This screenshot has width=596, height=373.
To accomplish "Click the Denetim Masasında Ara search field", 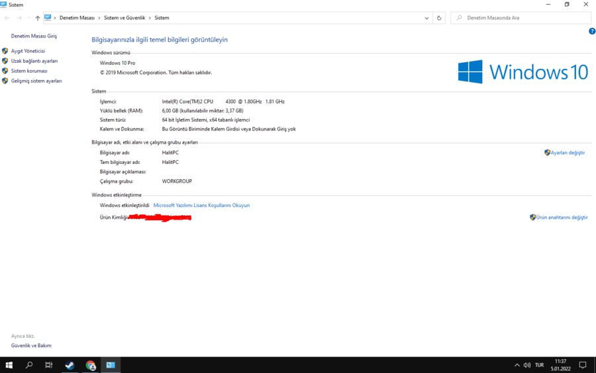I will (521, 18).
